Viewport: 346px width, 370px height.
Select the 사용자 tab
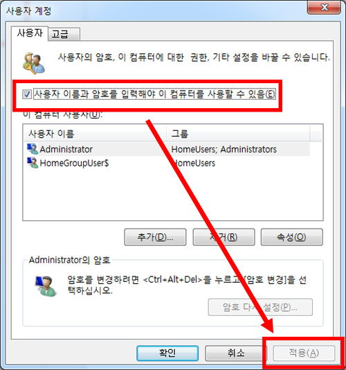[30, 33]
